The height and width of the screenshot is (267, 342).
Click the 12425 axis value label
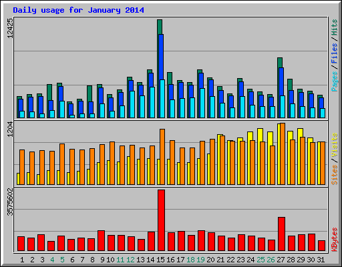click(10, 28)
